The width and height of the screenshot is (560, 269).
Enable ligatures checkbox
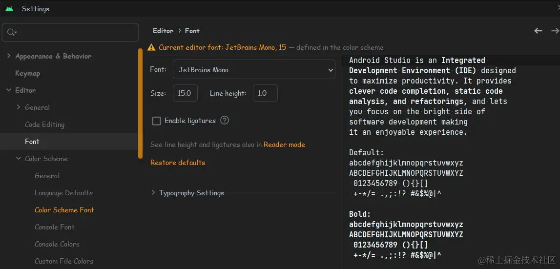(157, 121)
